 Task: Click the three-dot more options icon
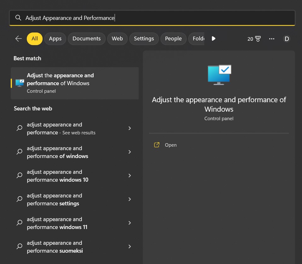coord(271,38)
